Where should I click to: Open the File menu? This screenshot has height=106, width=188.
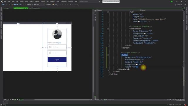(x=5, y=1)
